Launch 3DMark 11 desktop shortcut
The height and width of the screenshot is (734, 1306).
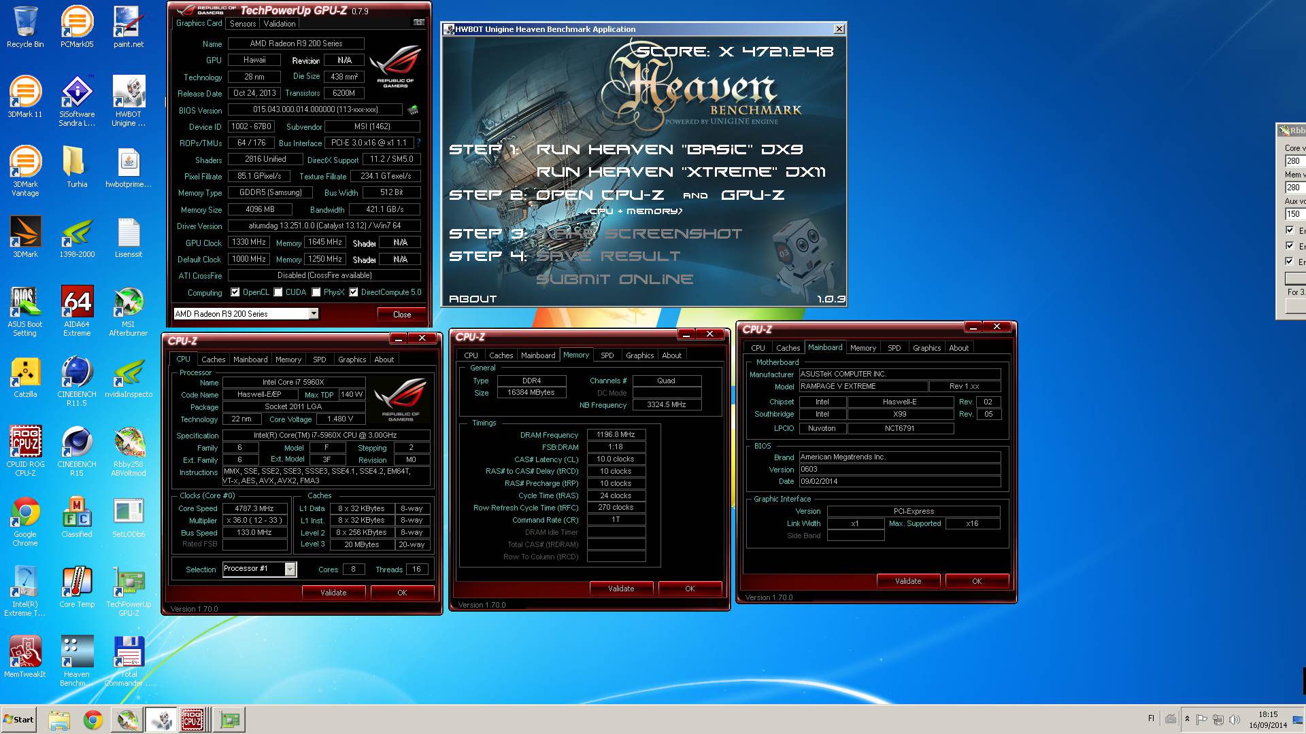coord(25,97)
